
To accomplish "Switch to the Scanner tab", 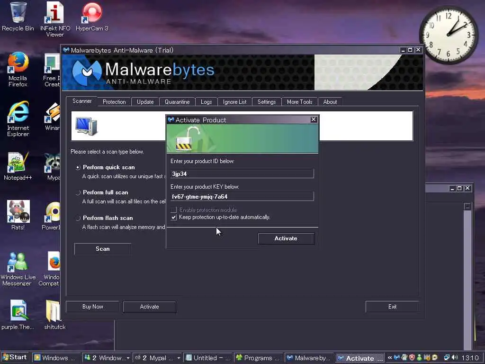I will click(82, 101).
